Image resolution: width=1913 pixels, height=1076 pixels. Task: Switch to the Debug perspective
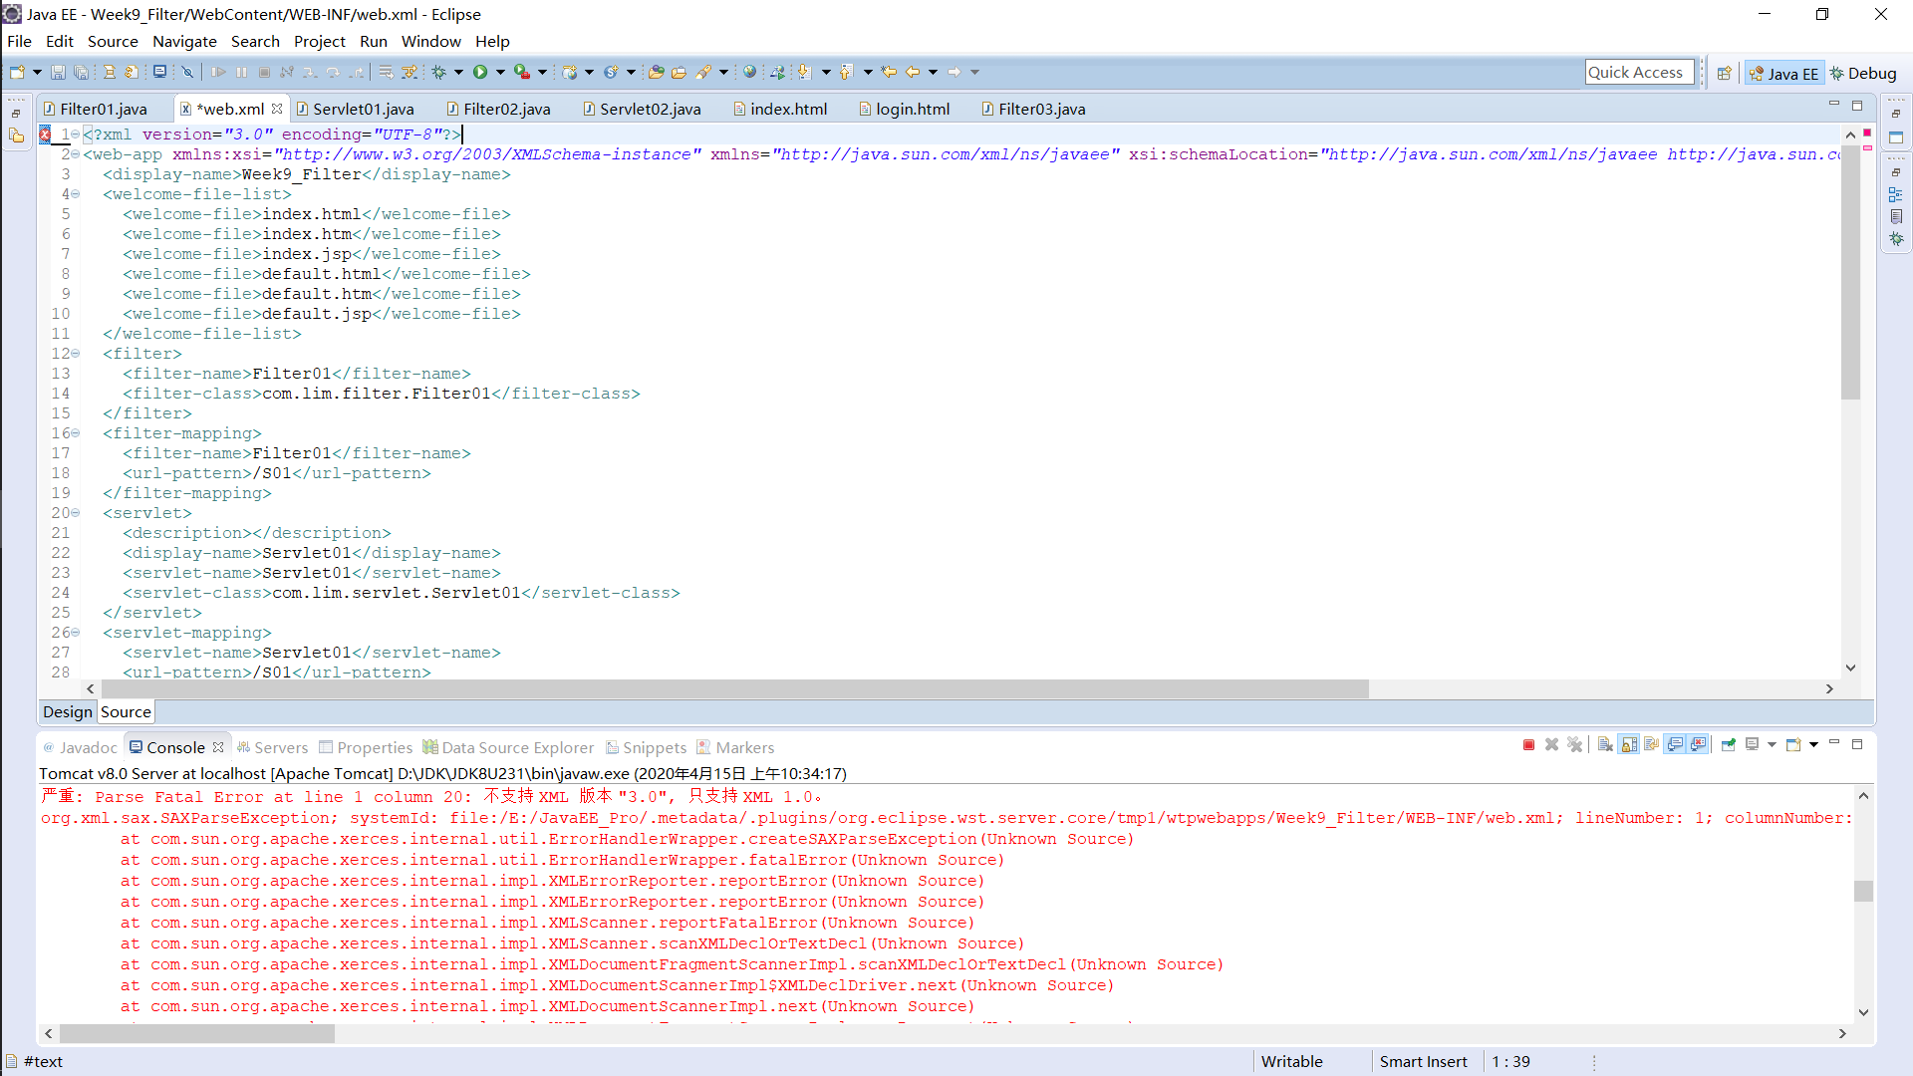point(1862,73)
